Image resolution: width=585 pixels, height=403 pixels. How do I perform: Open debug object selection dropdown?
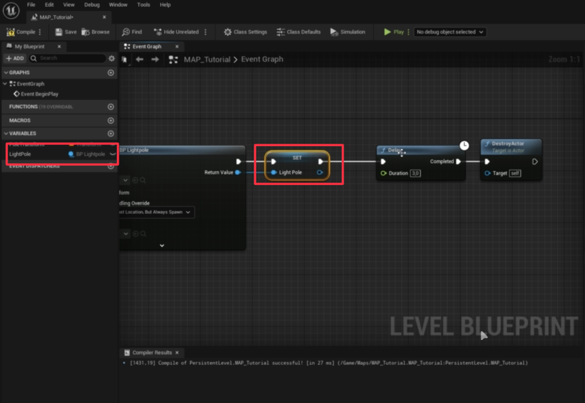click(x=449, y=32)
